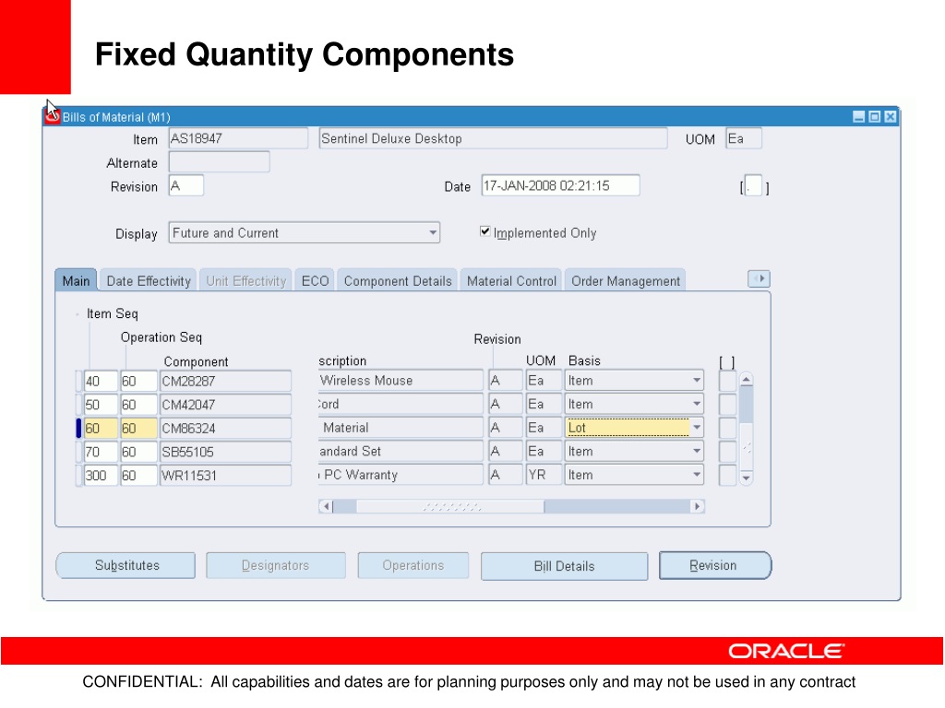Select component CM28287 field
Viewport: 945px width, 708px height.
pos(225,381)
